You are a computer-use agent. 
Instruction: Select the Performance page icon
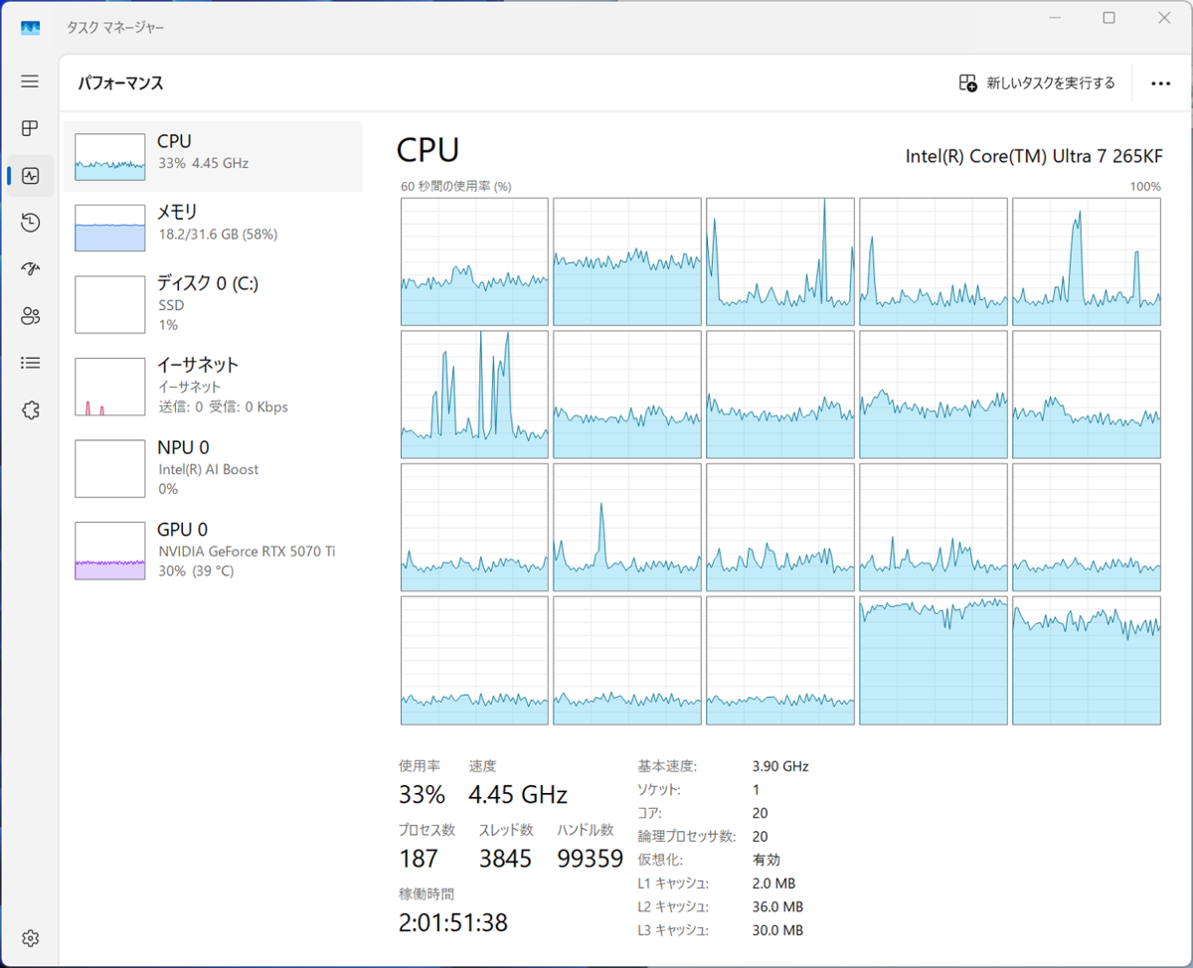[30, 176]
